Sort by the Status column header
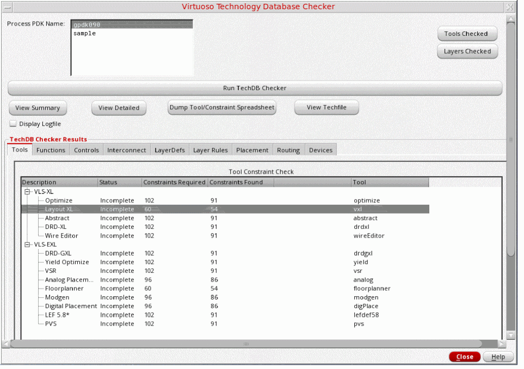Screen dimensions: 524x369 (119, 183)
